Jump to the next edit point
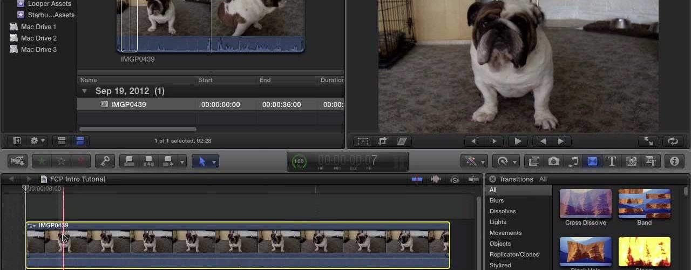 click(x=561, y=141)
